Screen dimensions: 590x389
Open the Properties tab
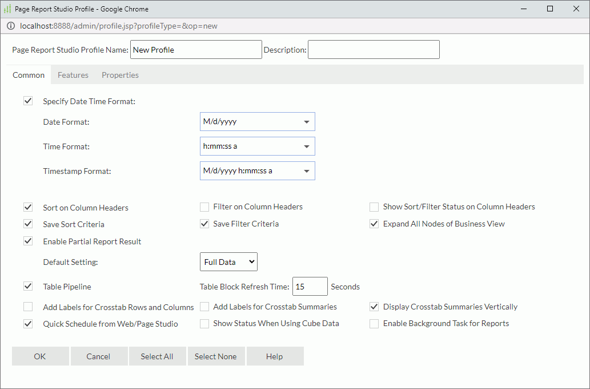(120, 75)
